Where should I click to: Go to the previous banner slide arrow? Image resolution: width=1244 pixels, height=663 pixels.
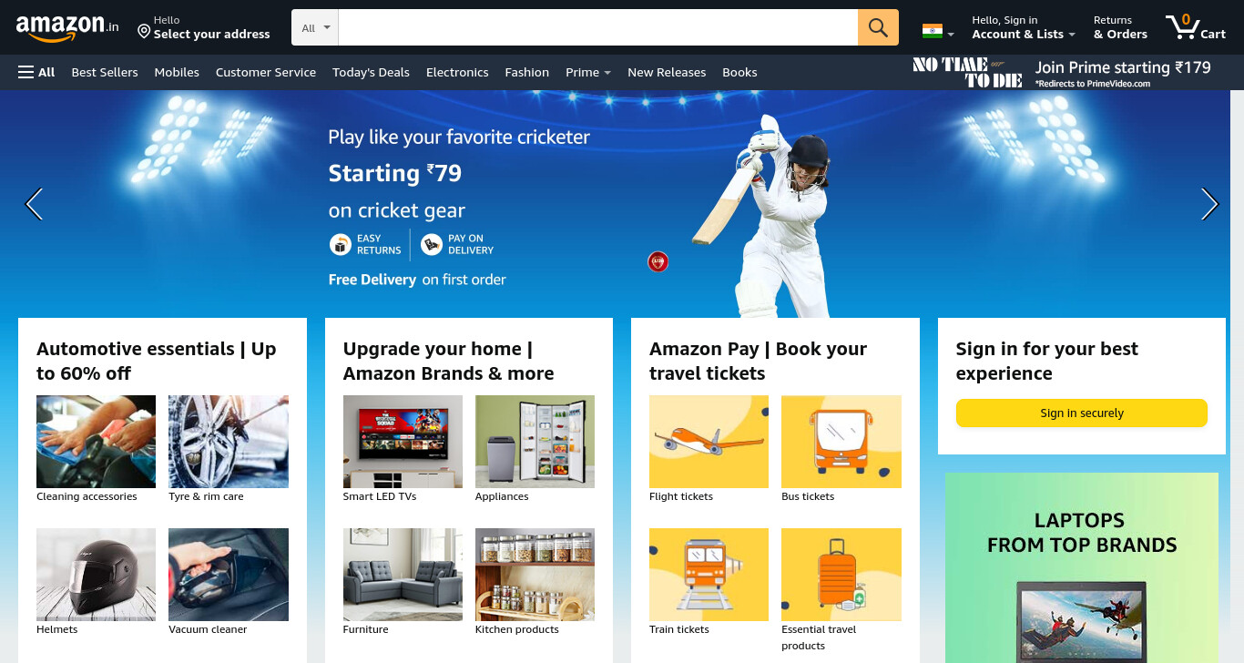(34, 204)
